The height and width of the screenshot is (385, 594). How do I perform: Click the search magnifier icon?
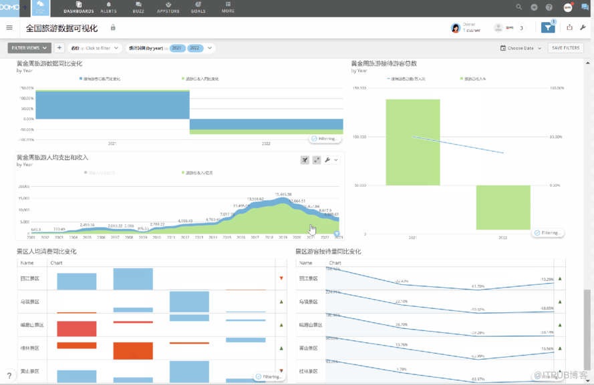point(518,7)
